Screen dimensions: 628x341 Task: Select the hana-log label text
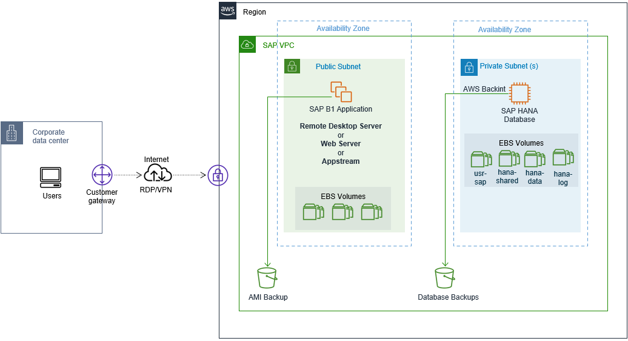click(563, 178)
